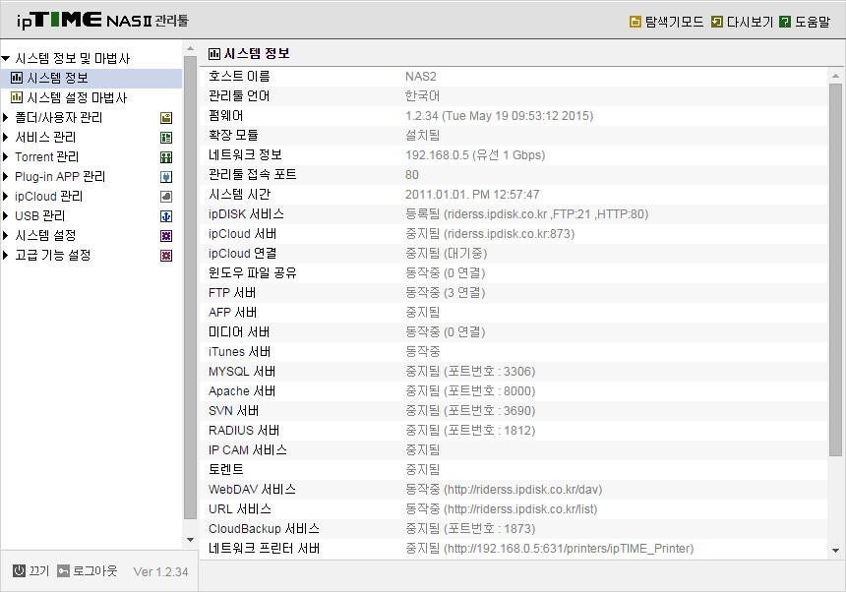Click the 탐색기모드 link
Screen dimensions: 846x592
pyautogui.click(x=675, y=22)
